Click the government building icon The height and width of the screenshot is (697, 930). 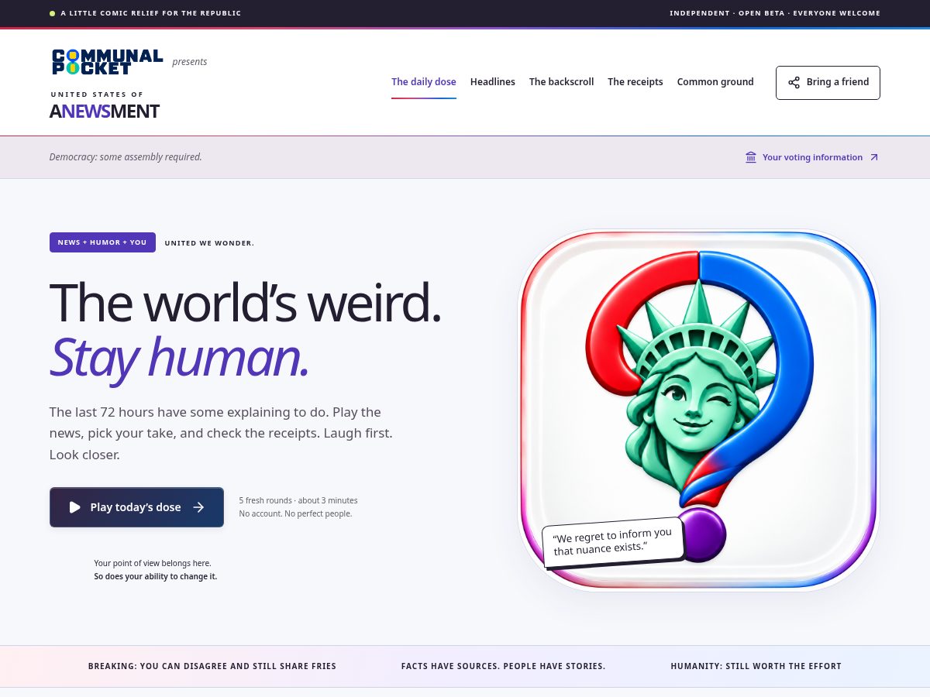point(751,157)
